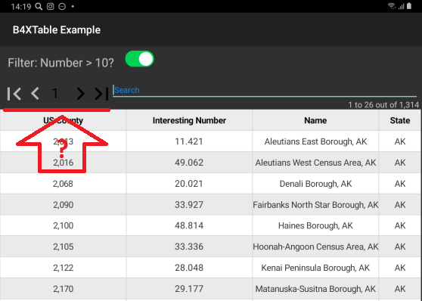
Task: Tap the Instagram notification icon
Action: (x=51, y=6)
